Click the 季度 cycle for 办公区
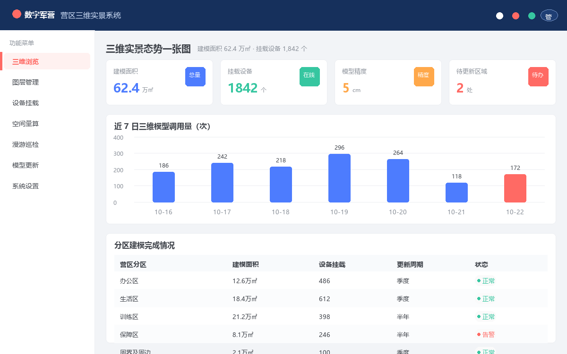This screenshot has height=354, width=567. pos(403,281)
